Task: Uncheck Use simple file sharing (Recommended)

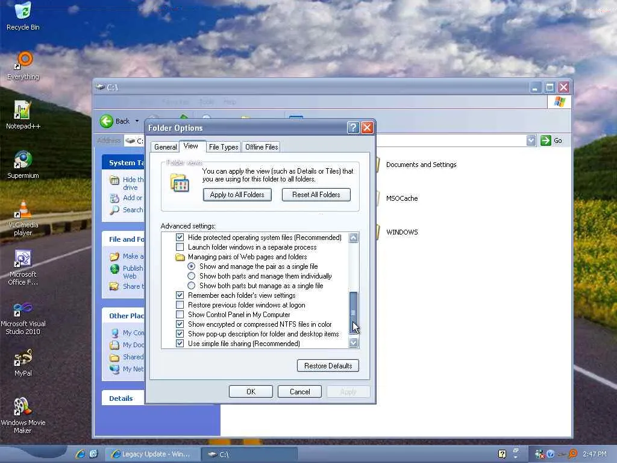Action: point(180,344)
